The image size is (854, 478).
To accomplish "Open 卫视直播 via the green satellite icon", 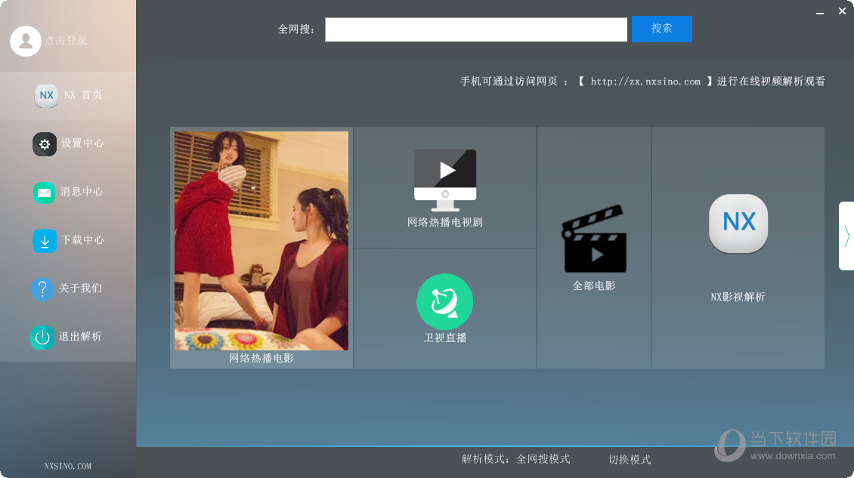I will (x=444, y=301).
